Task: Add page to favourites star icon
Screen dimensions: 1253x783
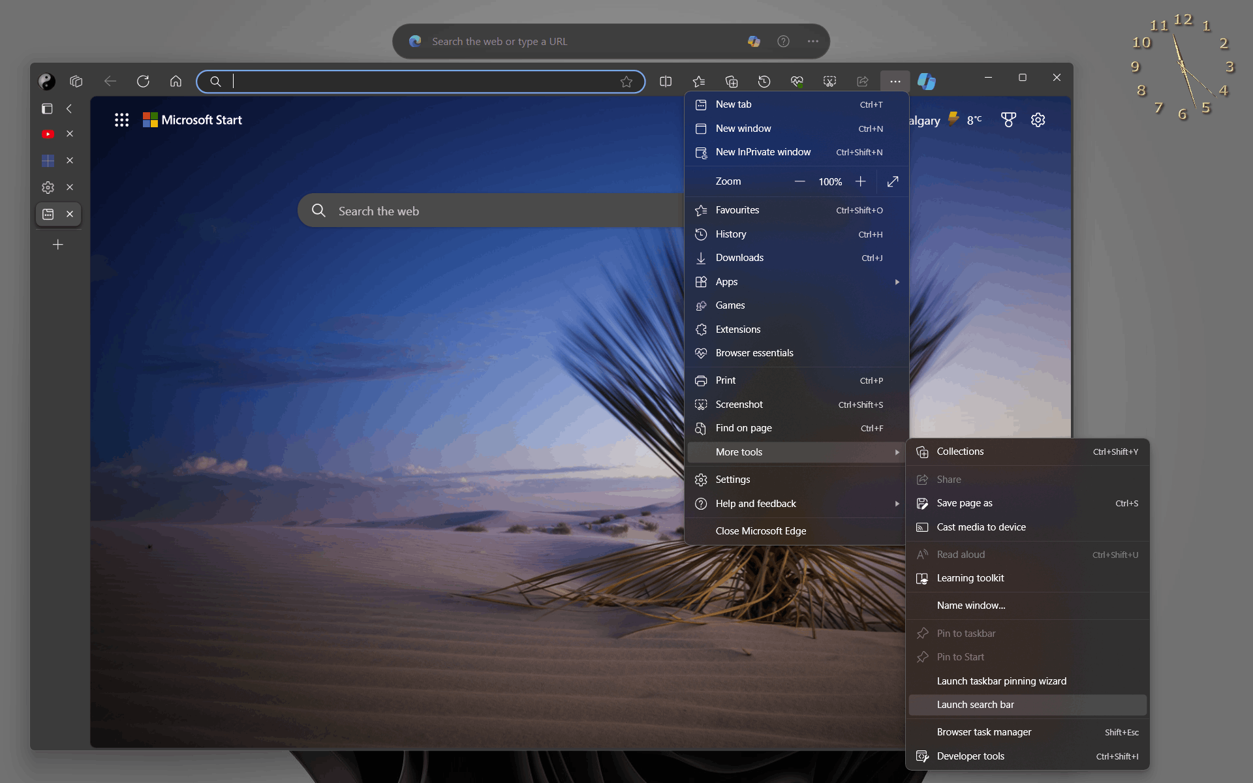Action: click(626, 82)
